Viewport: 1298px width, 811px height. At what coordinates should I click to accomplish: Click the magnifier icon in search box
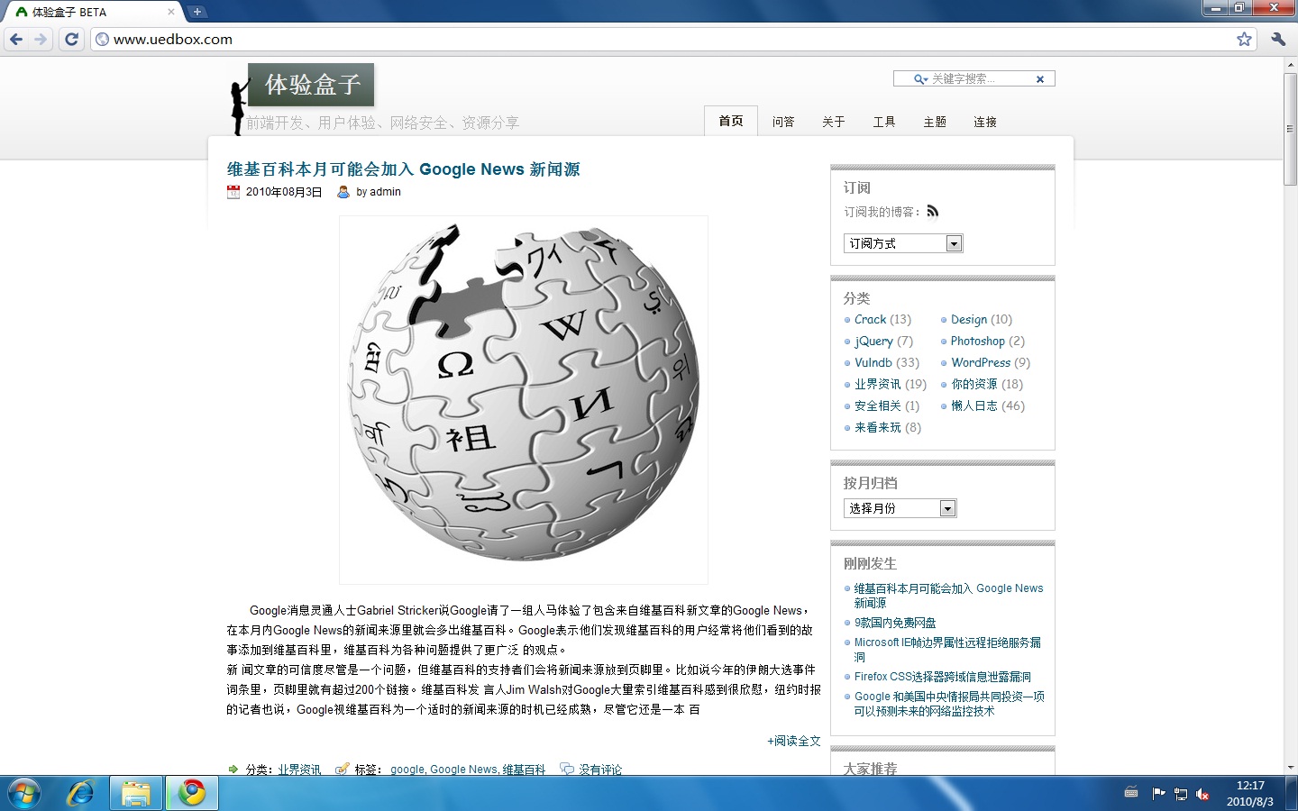919,79
